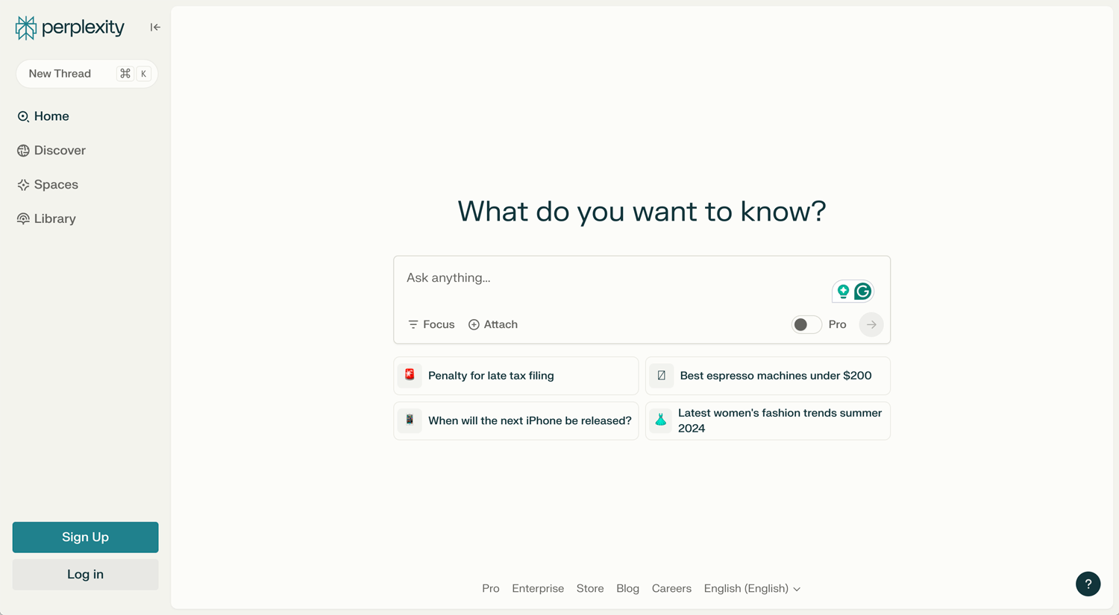Click the Discover globe icon
Image resolution: width=1119 pixels, height=615 pixels.
tap(23, 151)
